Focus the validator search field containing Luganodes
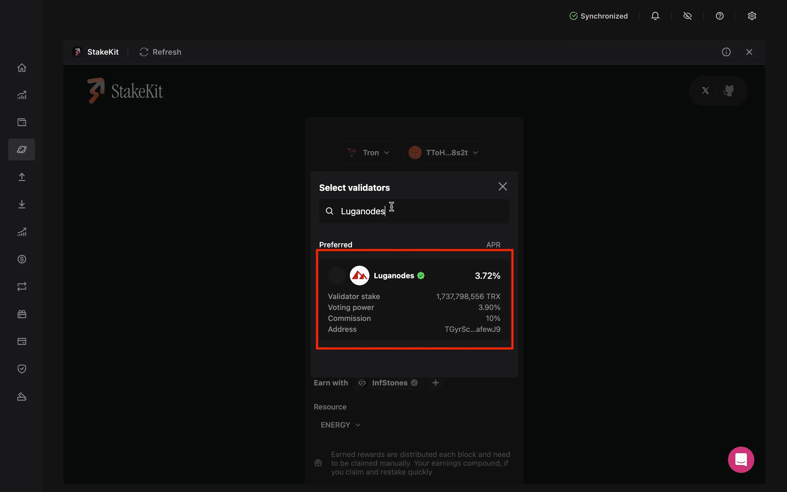787x492 pixels. point(414,211)
